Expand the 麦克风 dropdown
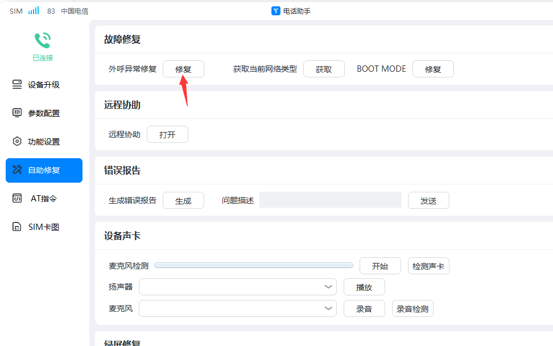This screenshot has width=553, height=346. coord(238,308)
